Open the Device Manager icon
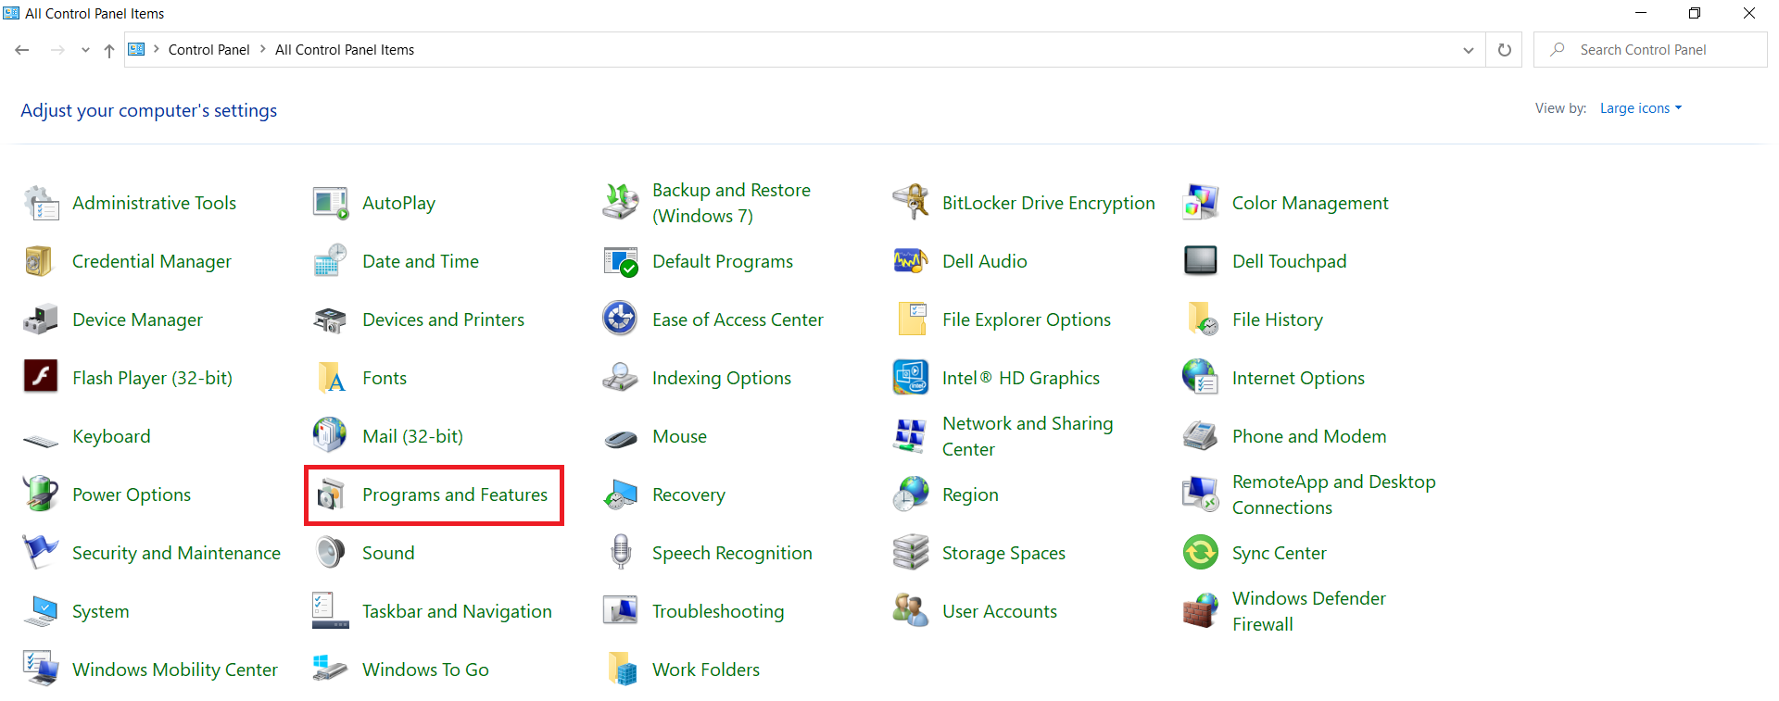1779x701 pixels. (41, 319)
